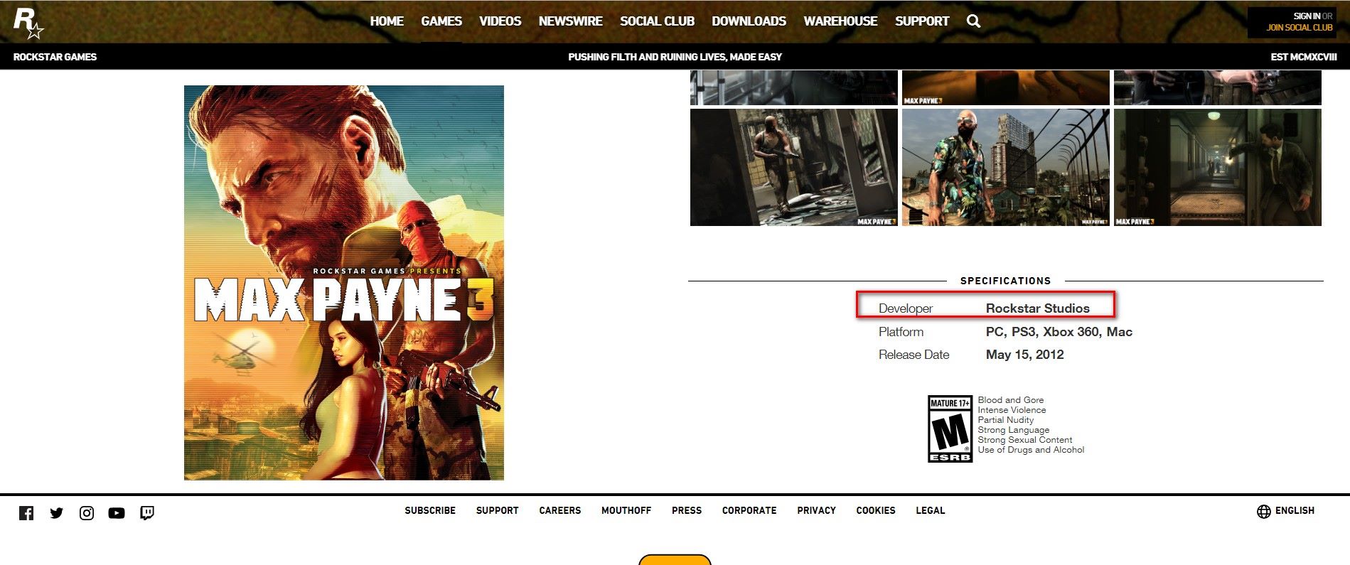Open the MOUTHOFF footer link
This screenshot has width=1350, height=565.
point(626,511)
